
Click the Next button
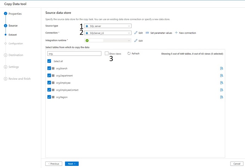(72, 164)
